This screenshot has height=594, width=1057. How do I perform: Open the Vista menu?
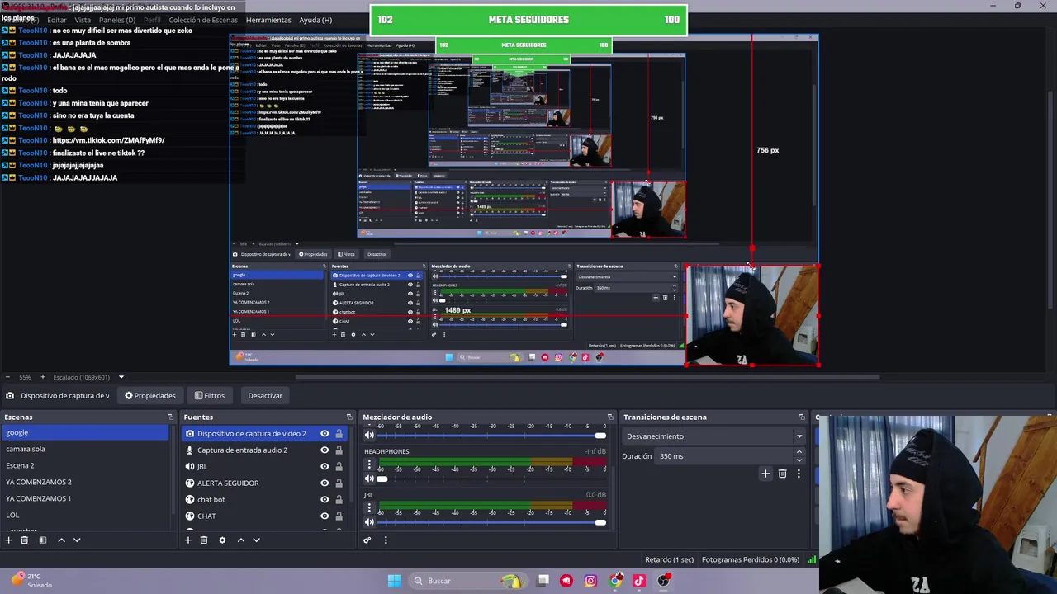(x=83, y=20)
